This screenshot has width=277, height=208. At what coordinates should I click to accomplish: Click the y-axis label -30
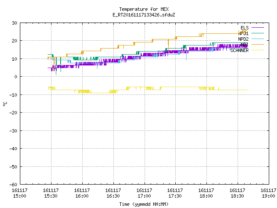(13, 131)
